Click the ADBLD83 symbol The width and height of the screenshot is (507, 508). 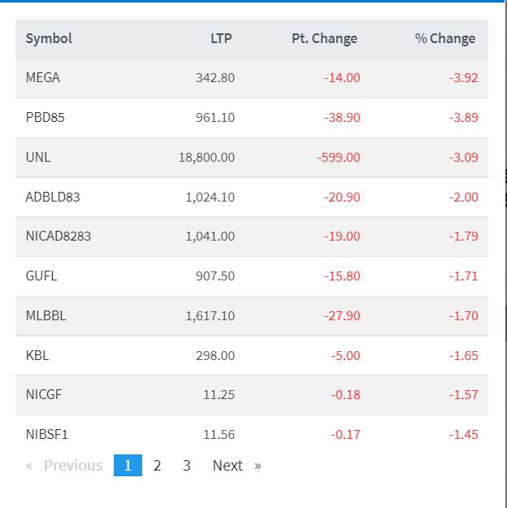[53, 197]
